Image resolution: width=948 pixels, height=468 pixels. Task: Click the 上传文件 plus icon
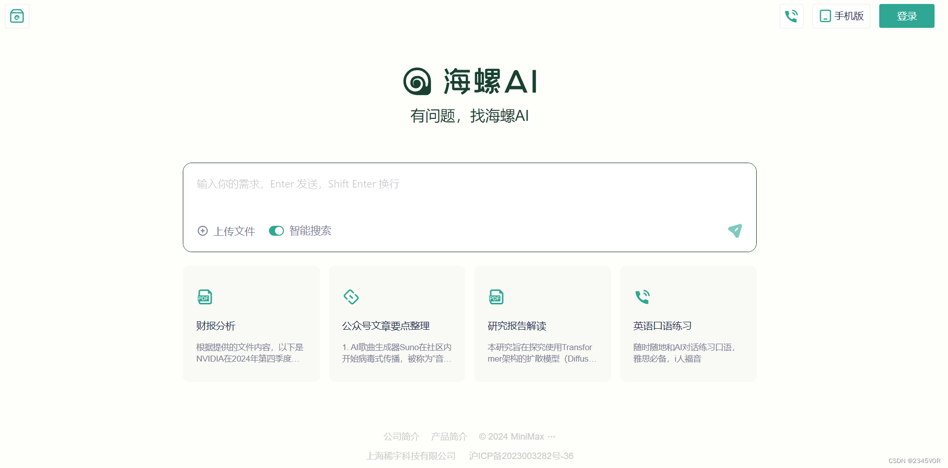(203, 231)
